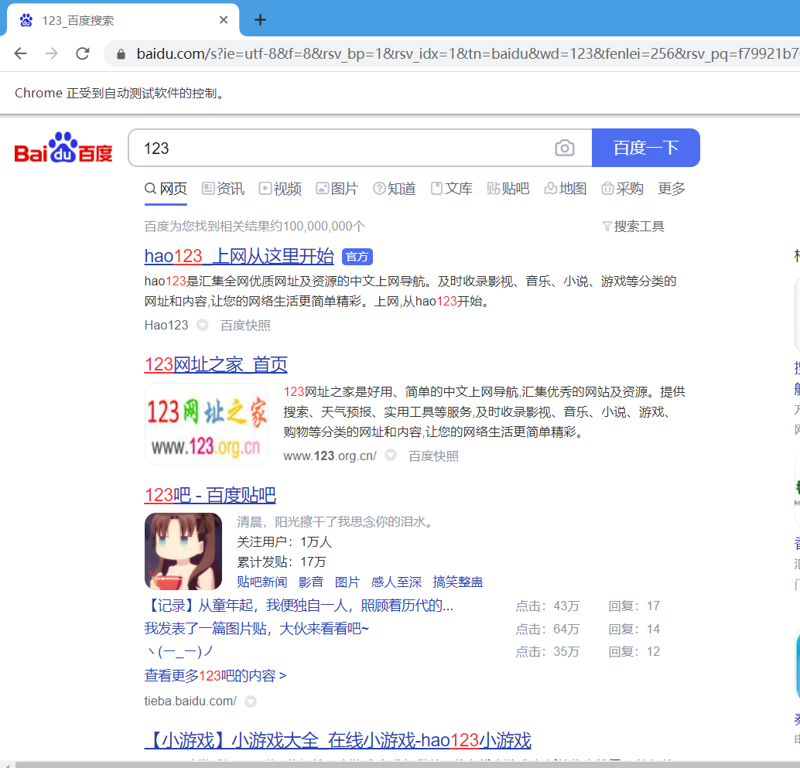Open the ヽ(一_一)ノ post
The width and height of the screenshot is (800, 768).
coord(179,651)
